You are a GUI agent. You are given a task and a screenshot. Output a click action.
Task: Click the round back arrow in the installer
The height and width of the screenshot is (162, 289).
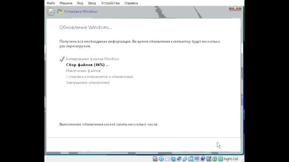click(x=51, y=12)
